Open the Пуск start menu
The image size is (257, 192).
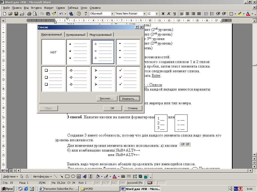click(x=7, y=189)
